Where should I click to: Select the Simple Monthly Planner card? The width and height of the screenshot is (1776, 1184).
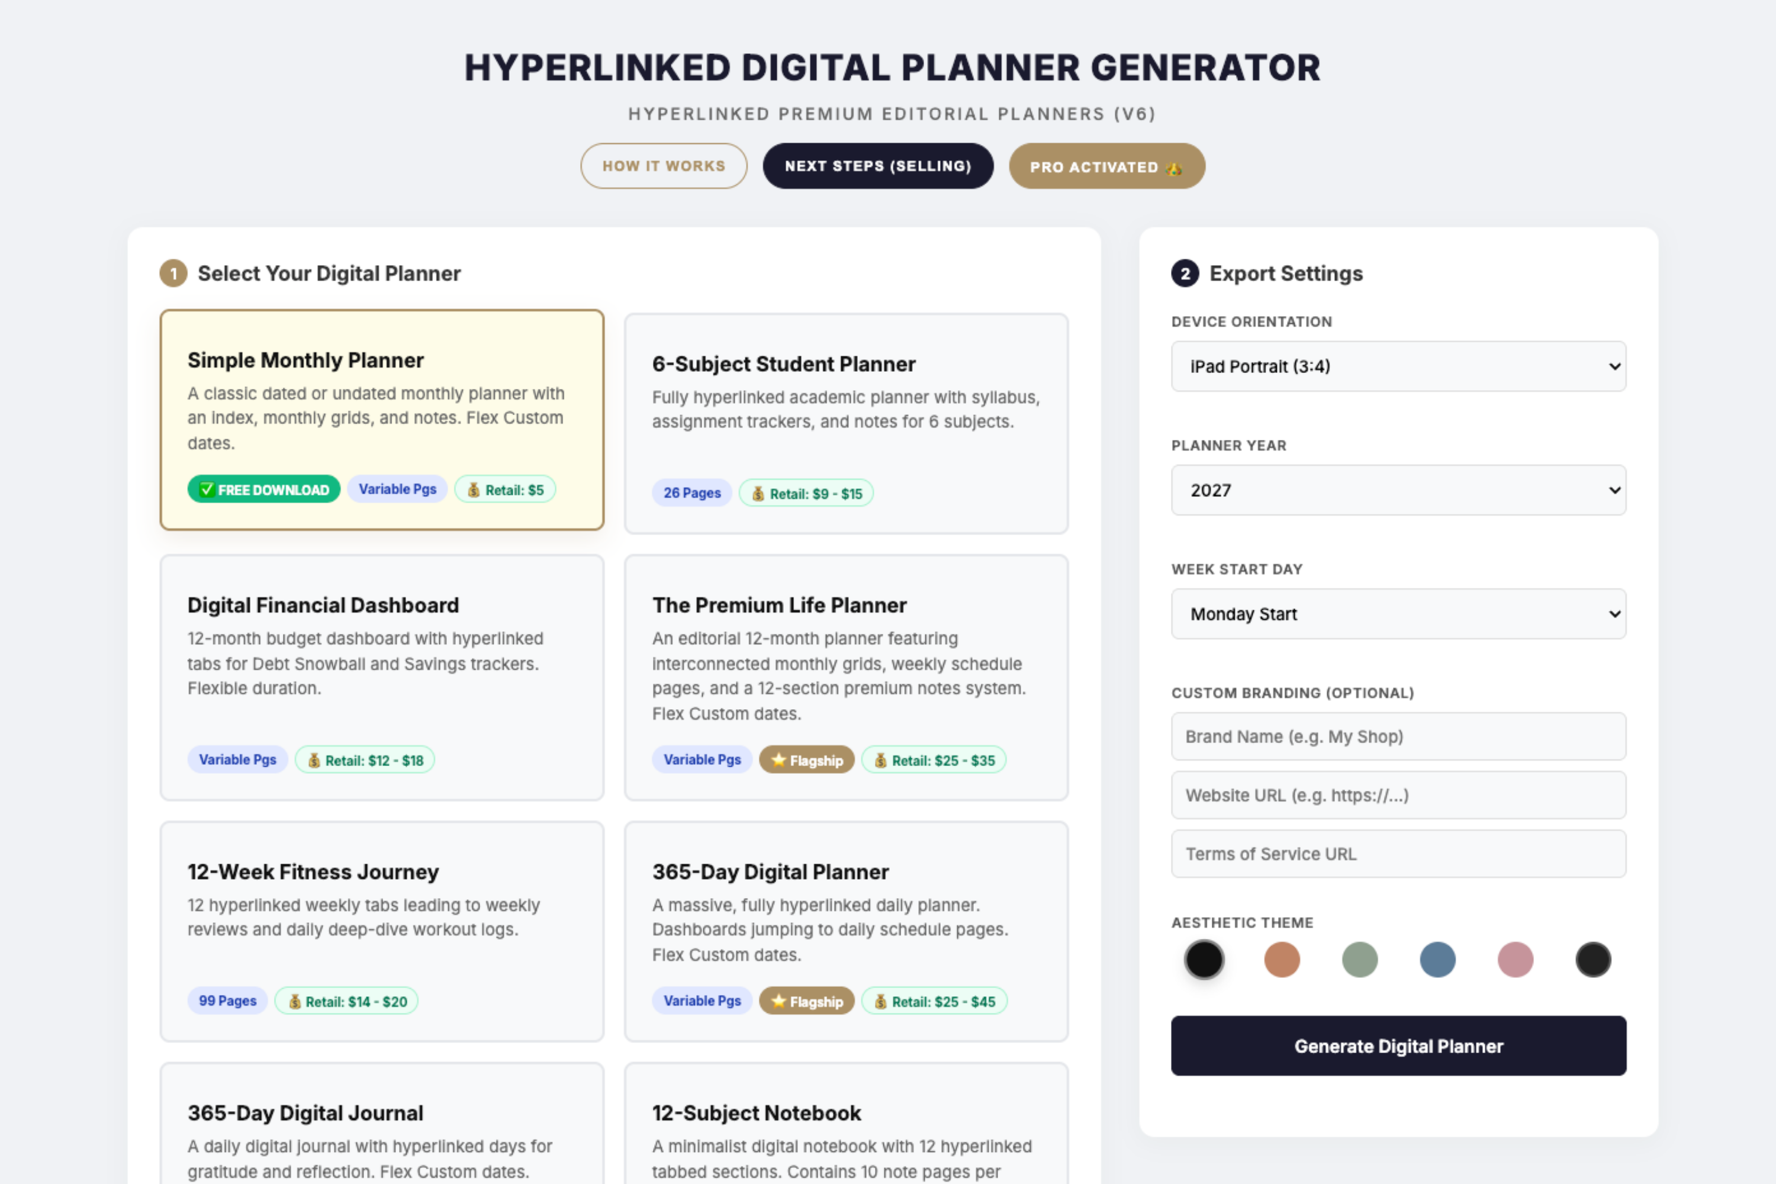coord(382,420)
